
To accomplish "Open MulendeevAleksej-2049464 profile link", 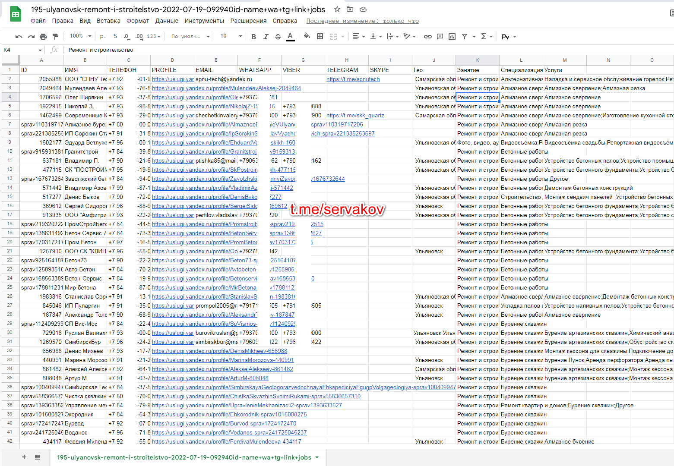I will (x=226, y=88).
